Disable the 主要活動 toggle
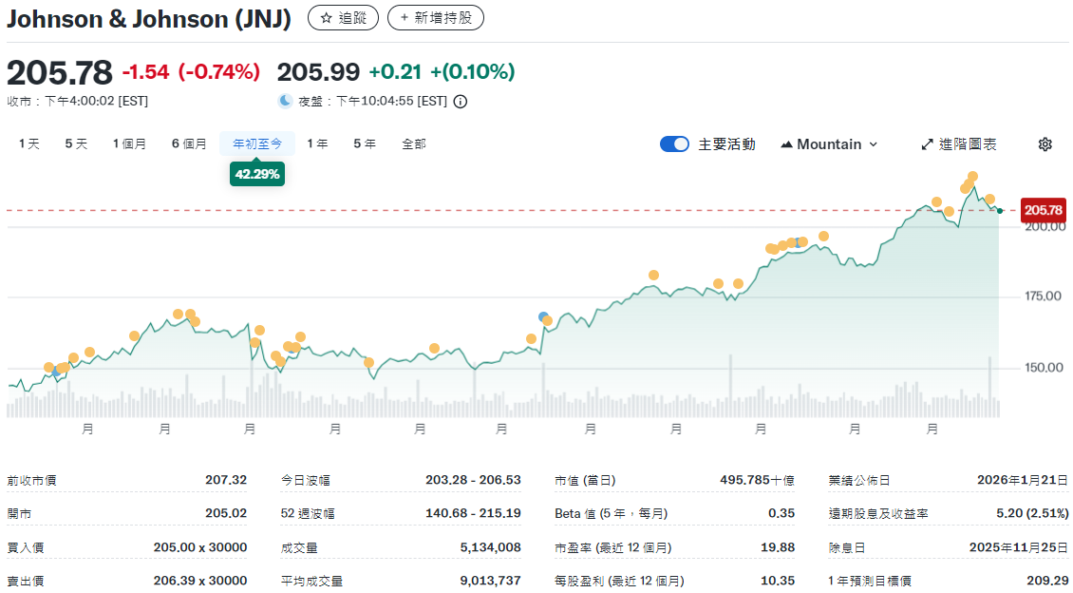Image resolution: width=1073 pixels, height=593 pixels. pos(675,143)
